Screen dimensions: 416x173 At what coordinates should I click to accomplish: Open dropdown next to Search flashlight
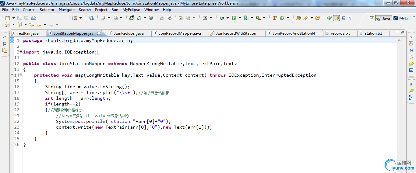point(312,18)
